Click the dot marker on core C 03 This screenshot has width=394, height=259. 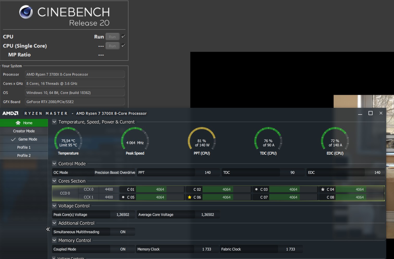pos(256,189)
